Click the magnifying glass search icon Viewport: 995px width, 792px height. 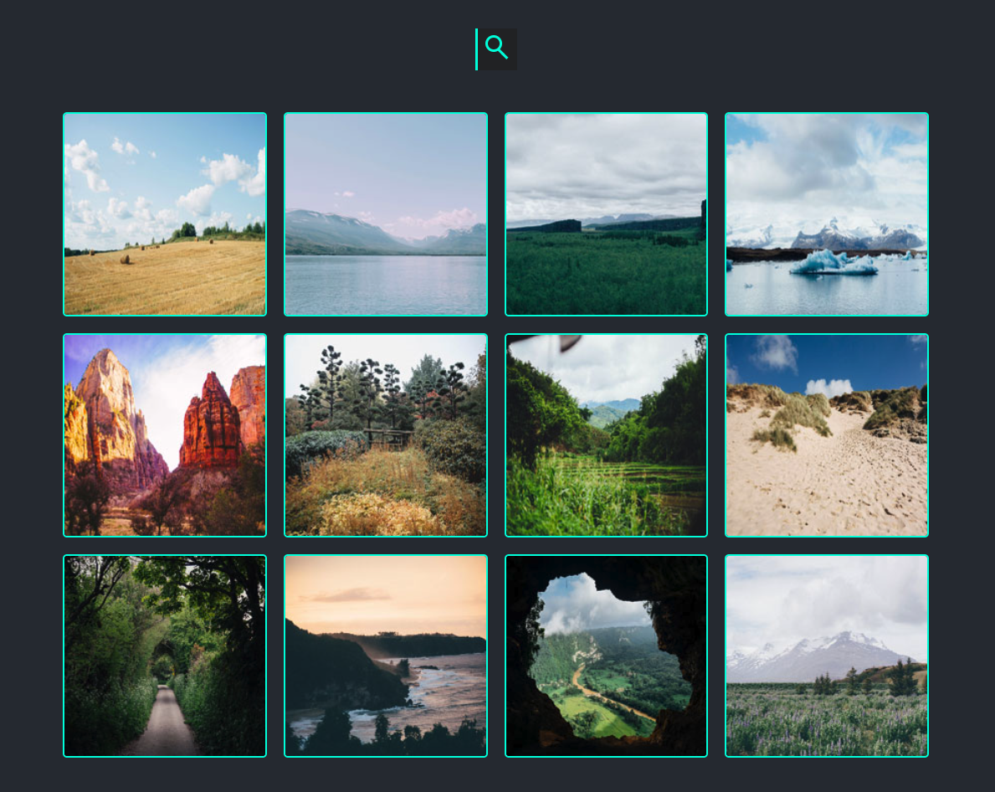(x=496, y=49)
